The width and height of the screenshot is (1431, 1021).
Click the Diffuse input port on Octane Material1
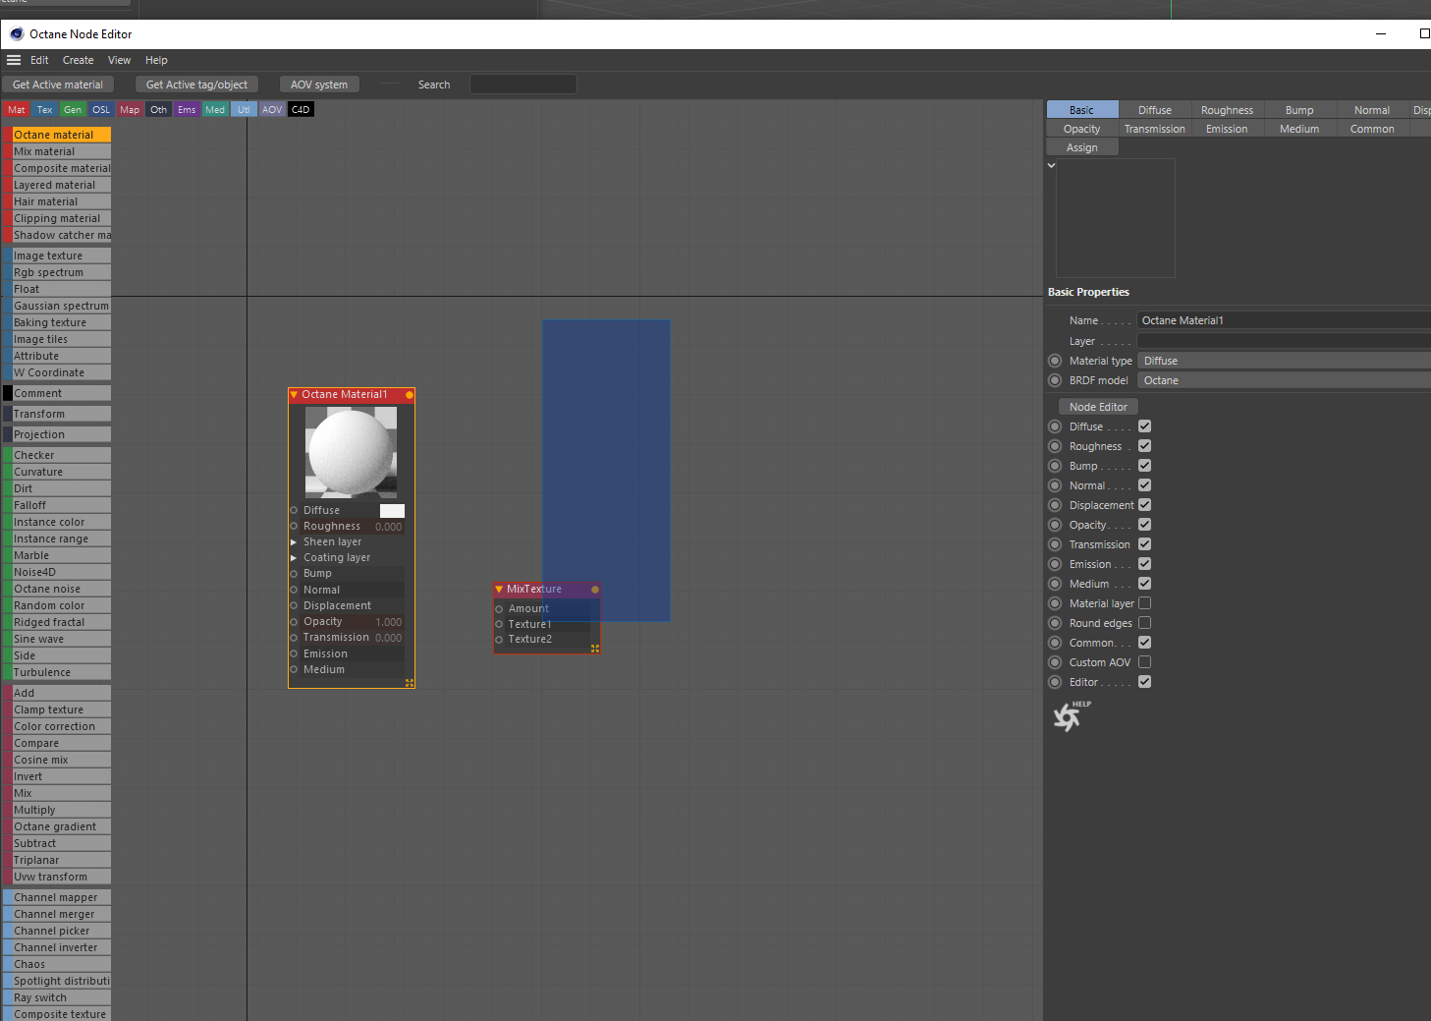pos(294,510)
